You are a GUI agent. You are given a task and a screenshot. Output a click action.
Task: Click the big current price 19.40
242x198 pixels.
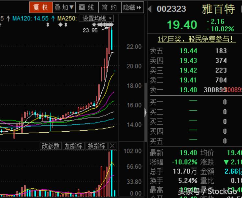coord(182,25)
